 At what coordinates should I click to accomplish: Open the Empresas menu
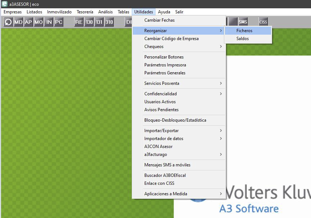point(13,12)
